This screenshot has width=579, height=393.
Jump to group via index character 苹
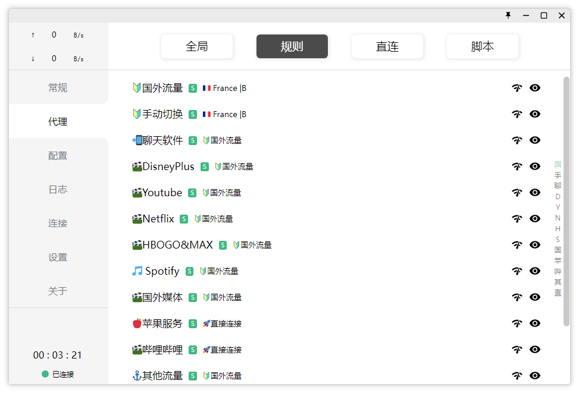(x=558, y=260)
